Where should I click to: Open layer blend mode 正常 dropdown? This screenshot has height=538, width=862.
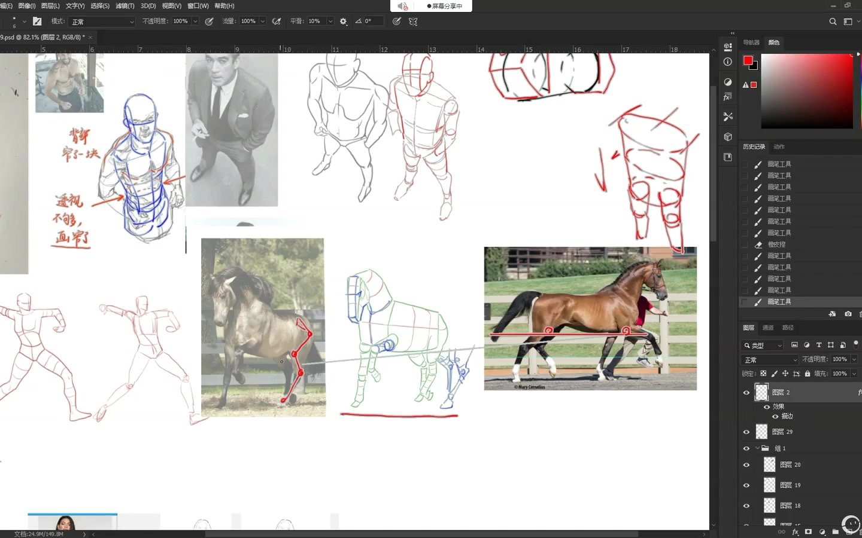pyautogui.click(x=770, y=360)
